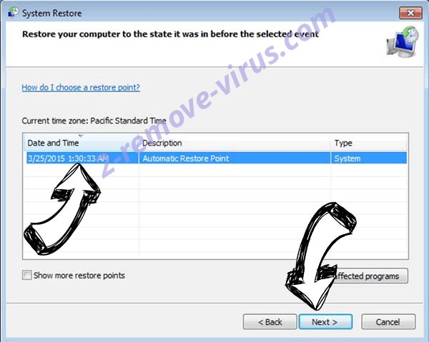This screenshot has width=429, height=342.
Task: Proceed with the Next button
Action: (x=325, y=322)
